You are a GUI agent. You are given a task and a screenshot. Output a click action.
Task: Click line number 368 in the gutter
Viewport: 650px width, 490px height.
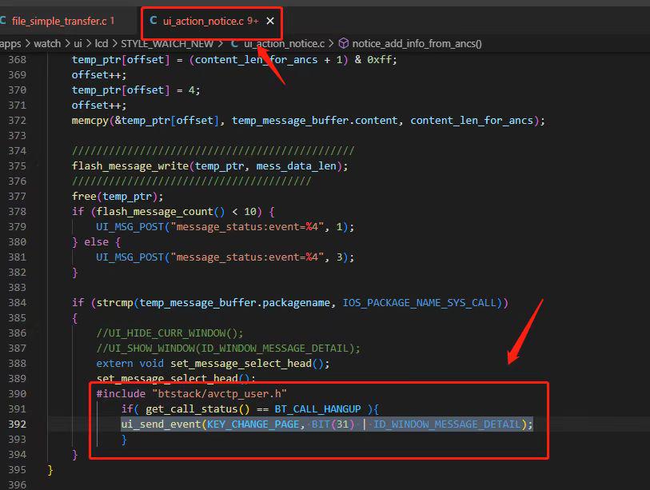pos(17,60)
